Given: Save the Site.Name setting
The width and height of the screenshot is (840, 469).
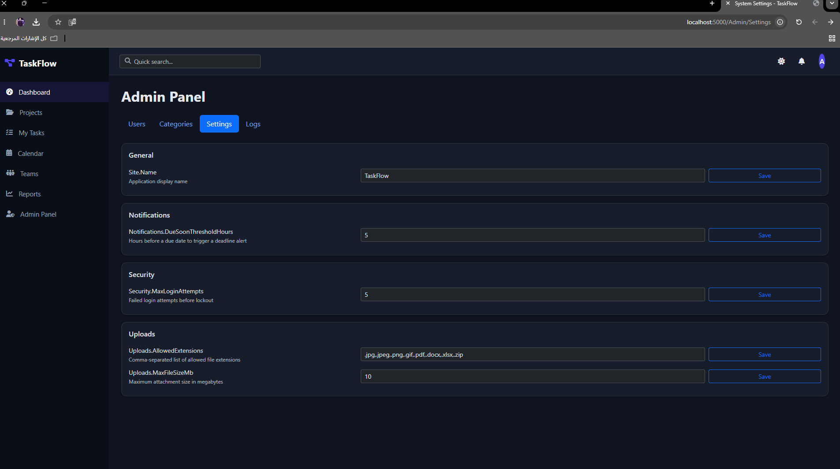Looking at the screenshot, I should (765, 175).
